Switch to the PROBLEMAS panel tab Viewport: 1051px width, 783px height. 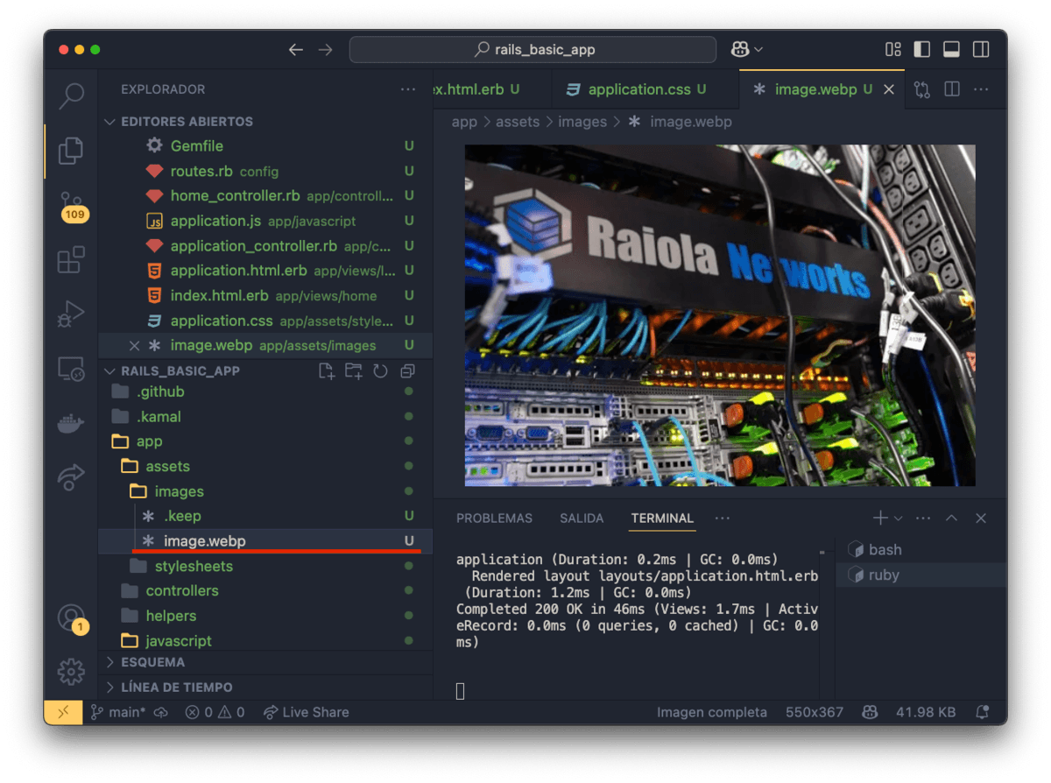point(494,518)
